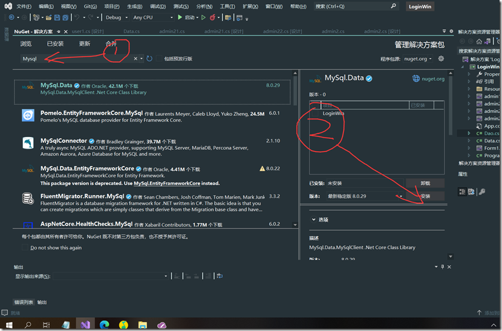Select Form1 in Solution Explorer
Viewport: 502px width, 331px height.
(491, 148)
